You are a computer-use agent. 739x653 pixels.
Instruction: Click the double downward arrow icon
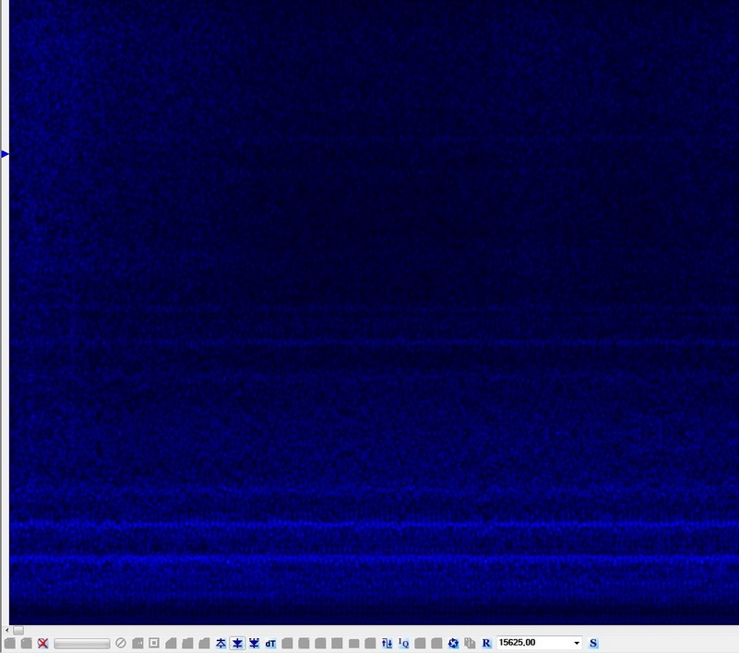click(254, 643)
